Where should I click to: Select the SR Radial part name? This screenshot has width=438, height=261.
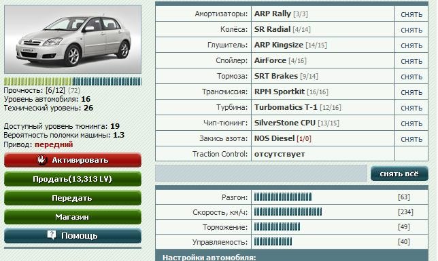point(272,29)
